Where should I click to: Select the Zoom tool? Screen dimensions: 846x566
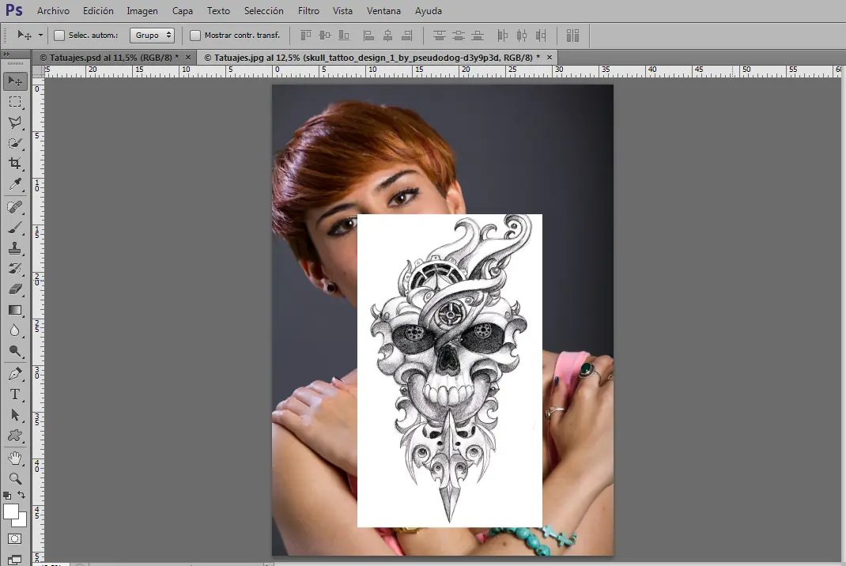(x=15, y=478)
